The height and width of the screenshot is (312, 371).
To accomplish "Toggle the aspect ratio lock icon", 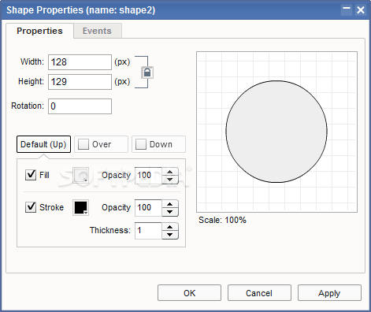I will (147, 72).
